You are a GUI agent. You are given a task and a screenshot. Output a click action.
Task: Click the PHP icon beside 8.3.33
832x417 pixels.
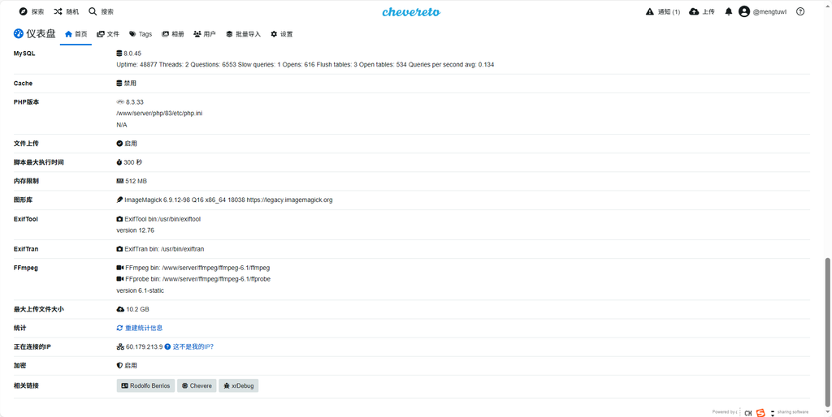tap(120, 101)
